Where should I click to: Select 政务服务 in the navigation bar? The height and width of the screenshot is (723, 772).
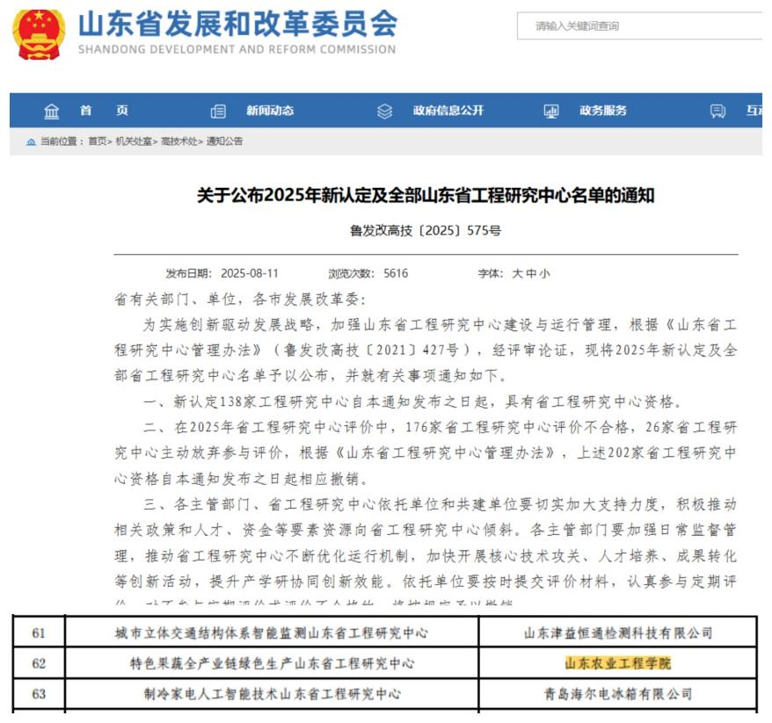603,111
